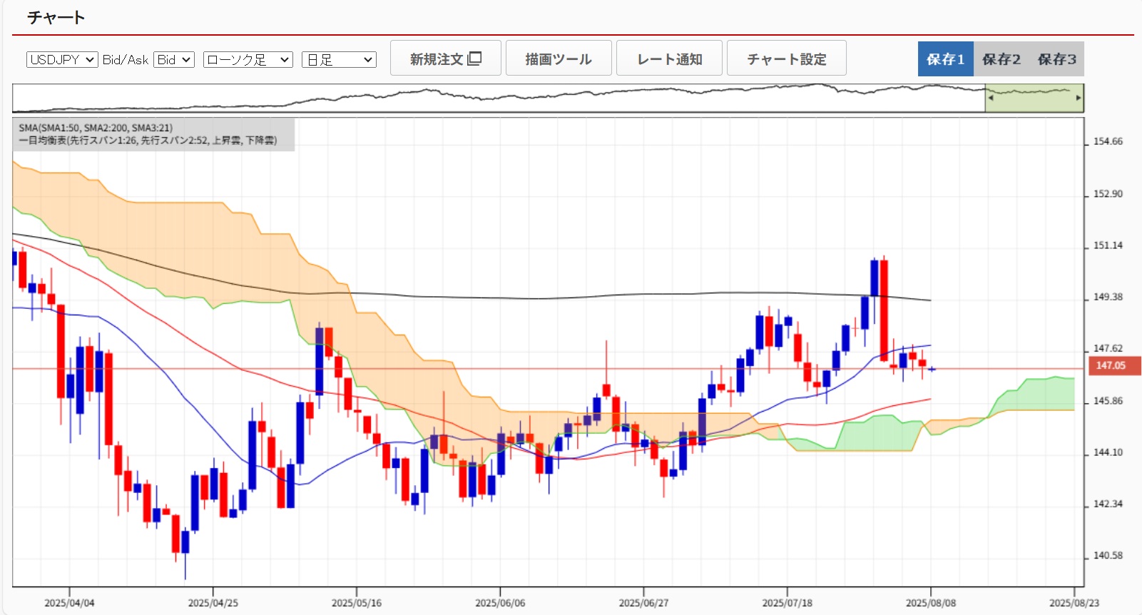
Task: Switch to the 保存2 tab
Action: (x=1001, y=59)
